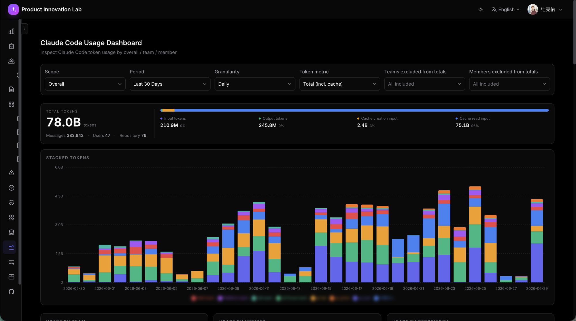Open the list-with-arrow sidebar icon

coord(12,262)
